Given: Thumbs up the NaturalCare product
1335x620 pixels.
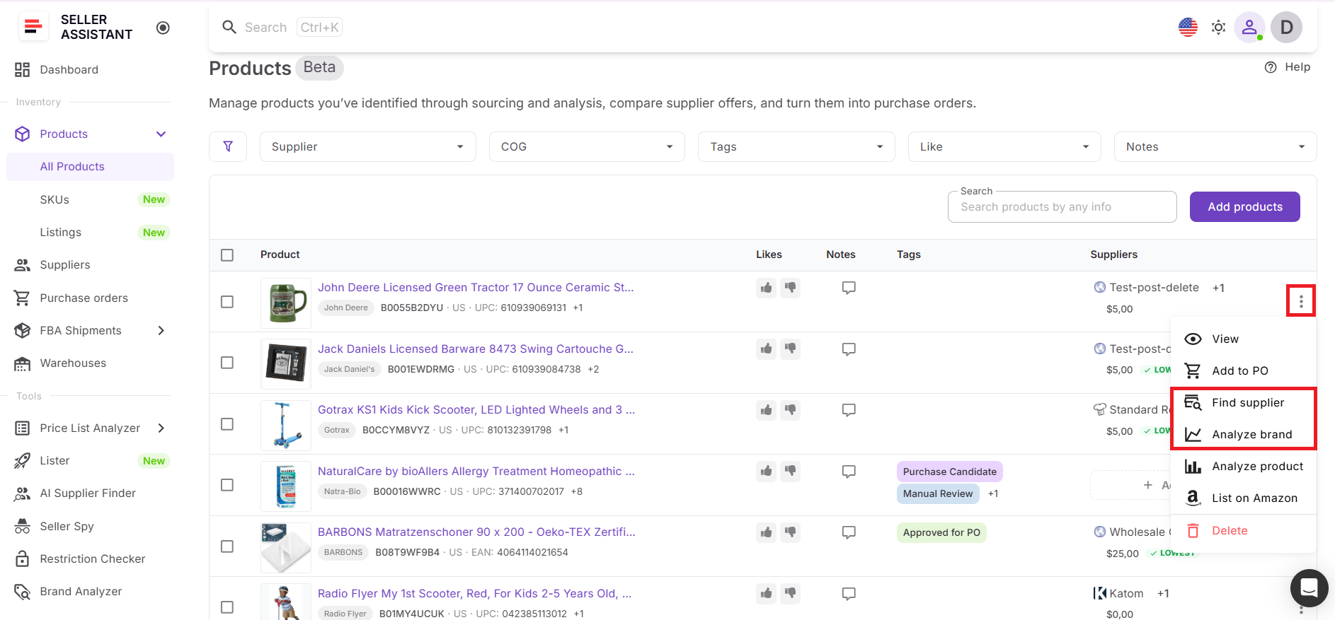Looking at the screenshot, I should pyautogui.click(x=766, y=471).
